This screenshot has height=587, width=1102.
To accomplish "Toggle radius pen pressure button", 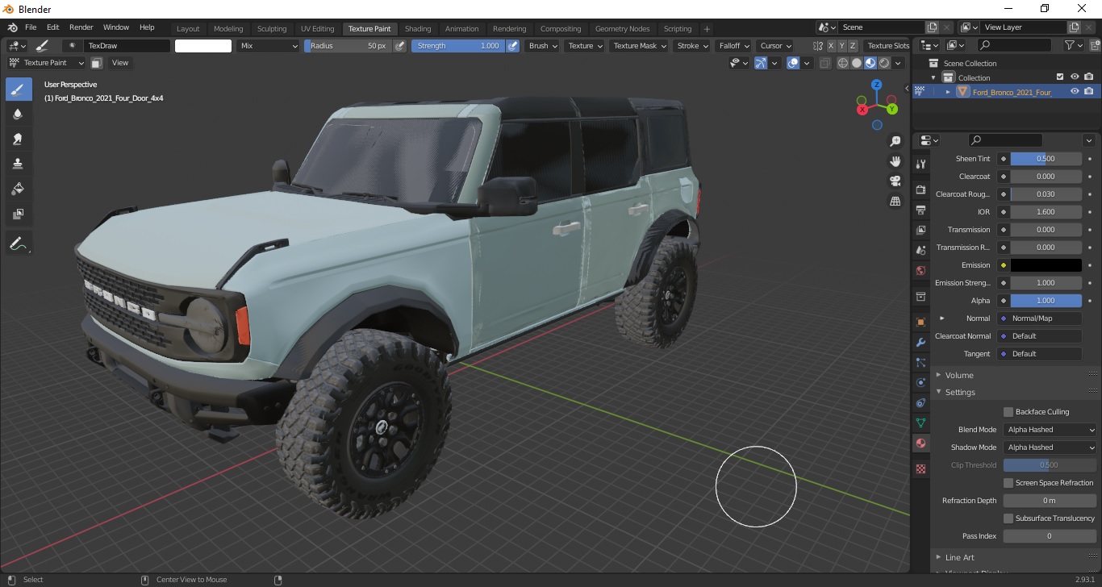I will [400, 46].
